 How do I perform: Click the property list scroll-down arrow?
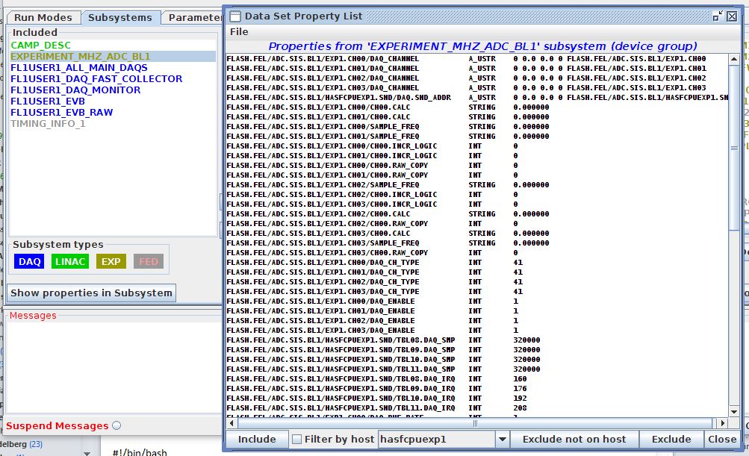point(734,411)
